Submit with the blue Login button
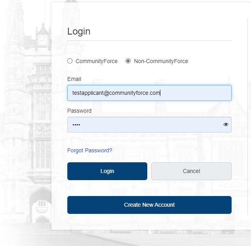The height and width of the screenshot is (246, 251). coord(107,171)
